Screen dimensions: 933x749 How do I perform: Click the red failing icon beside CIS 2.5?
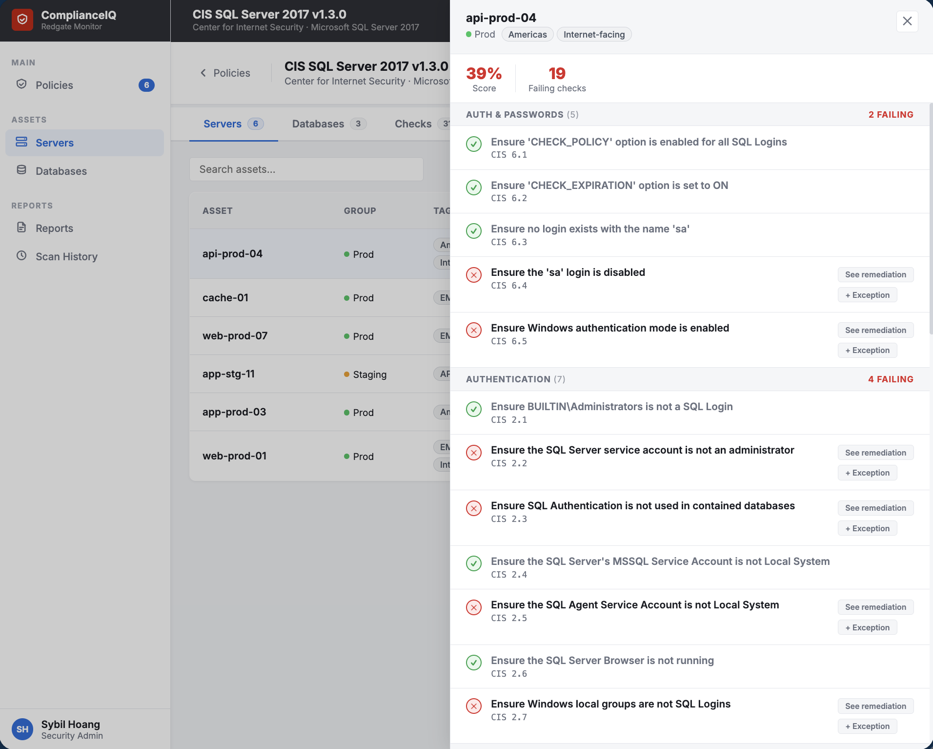[474, 607]
